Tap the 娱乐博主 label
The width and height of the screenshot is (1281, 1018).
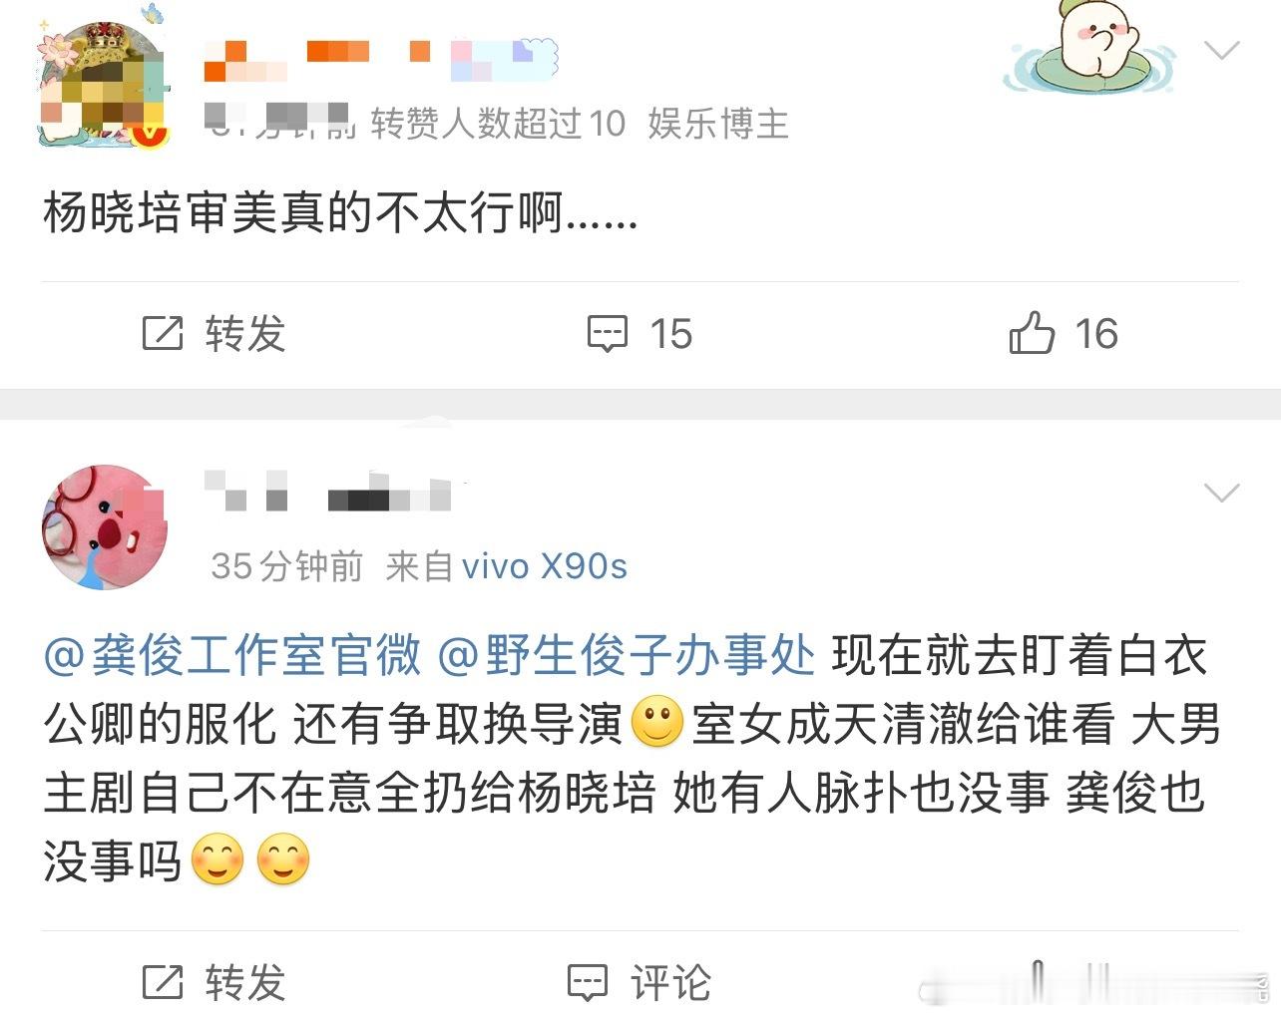point(718,124)
